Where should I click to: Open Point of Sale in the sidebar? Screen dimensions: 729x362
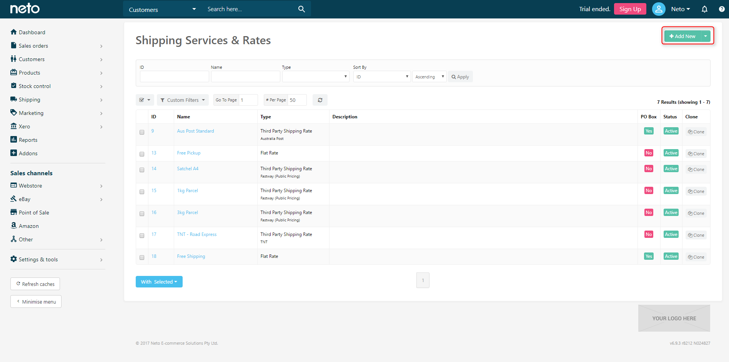coord(34,213)
